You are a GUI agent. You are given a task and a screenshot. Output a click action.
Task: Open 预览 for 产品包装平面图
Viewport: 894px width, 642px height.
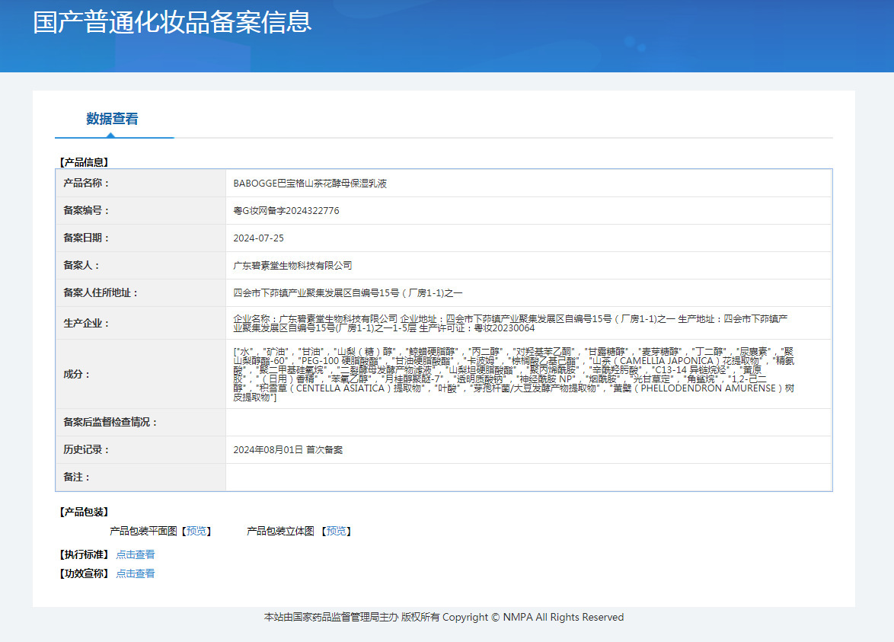coord(195,531)
